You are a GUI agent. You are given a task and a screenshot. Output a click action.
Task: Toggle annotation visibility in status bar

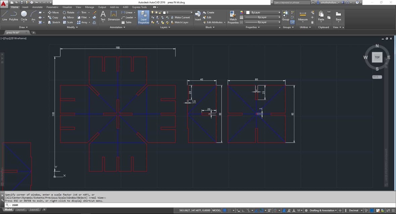click(x=283, y=210)
